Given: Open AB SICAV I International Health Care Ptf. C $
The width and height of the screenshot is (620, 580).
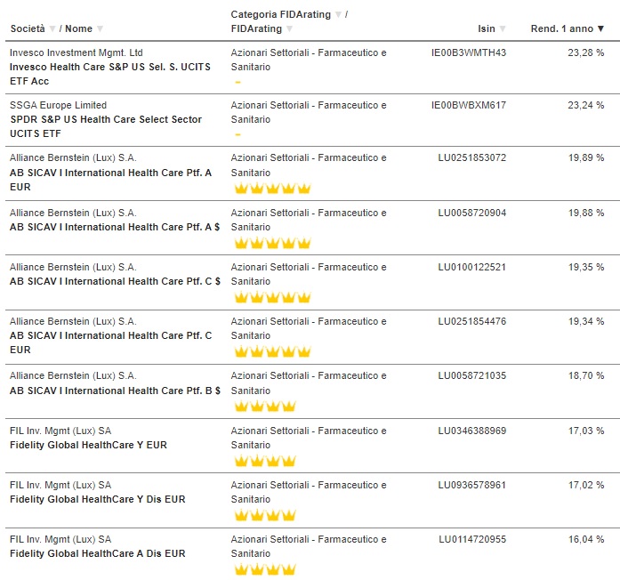Looking at the screenshot, I should 115,281.
